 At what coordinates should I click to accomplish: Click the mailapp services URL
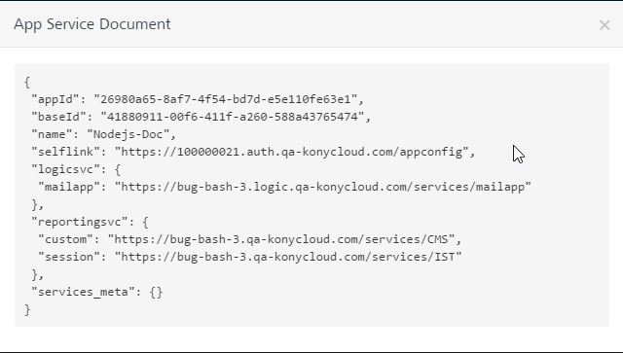pyautogui.click(x=322, y=187)
